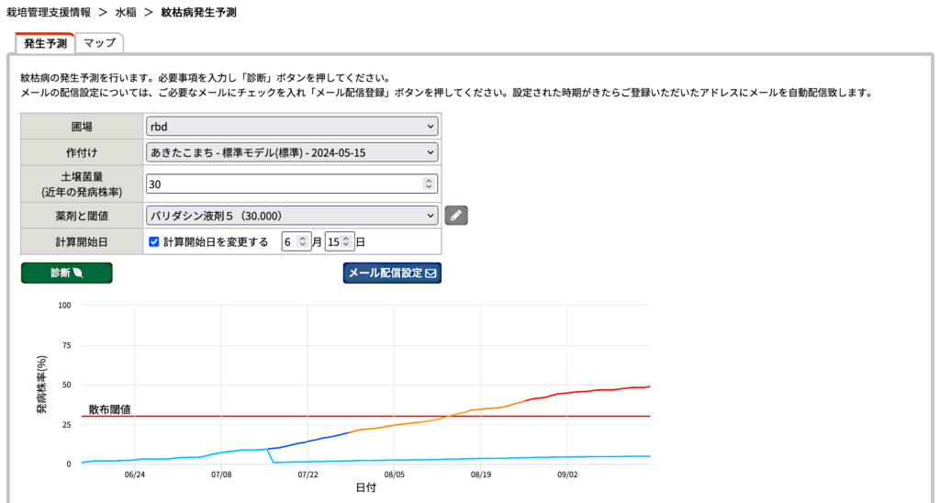This screenshot has width=940, height=503.
Task: Click the 土壌菌量 input field with 30
Action: click(x=283, y=184)
